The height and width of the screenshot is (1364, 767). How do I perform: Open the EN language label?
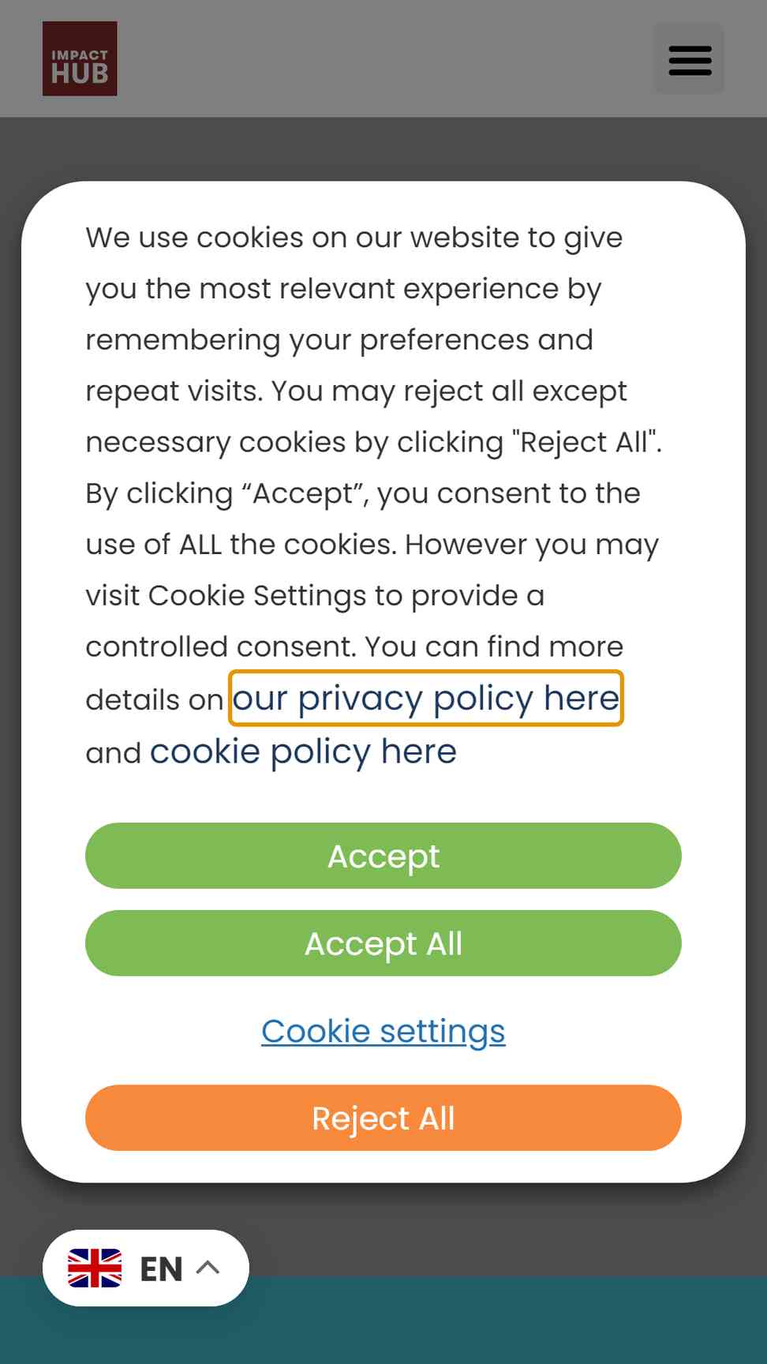coord(161,1268)
